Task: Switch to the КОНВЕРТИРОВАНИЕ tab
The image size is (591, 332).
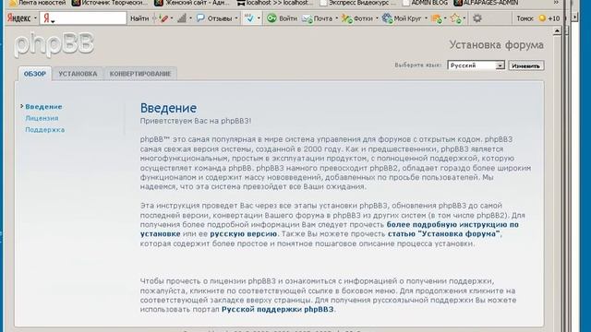Action: (x=140, y=74)
